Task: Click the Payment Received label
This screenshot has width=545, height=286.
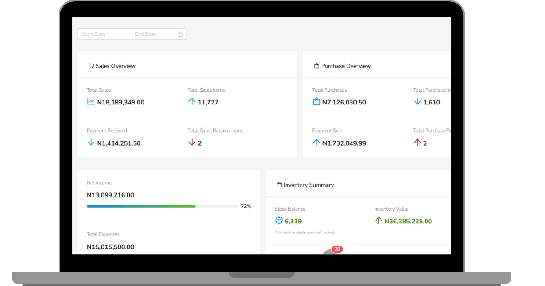Action: (107, 130)
